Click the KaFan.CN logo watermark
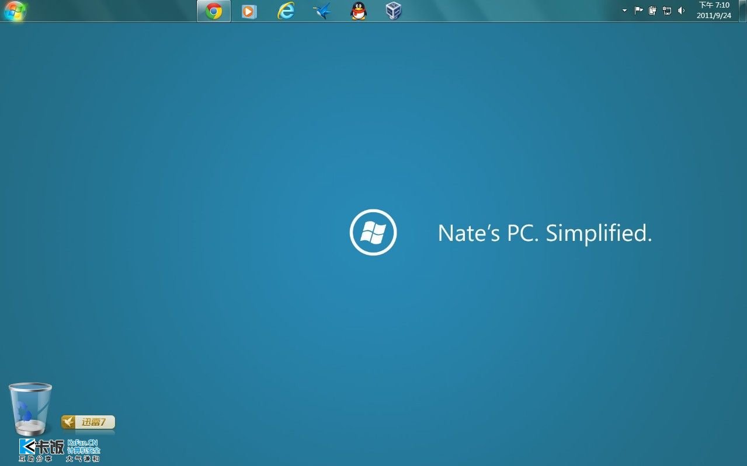 click(x=59, y=450)
